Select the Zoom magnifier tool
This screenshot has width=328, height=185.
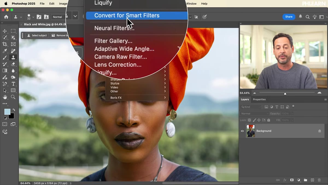pos(13,97)
